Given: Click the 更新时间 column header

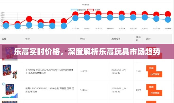Looking at the screenshot, I should 116,39.
